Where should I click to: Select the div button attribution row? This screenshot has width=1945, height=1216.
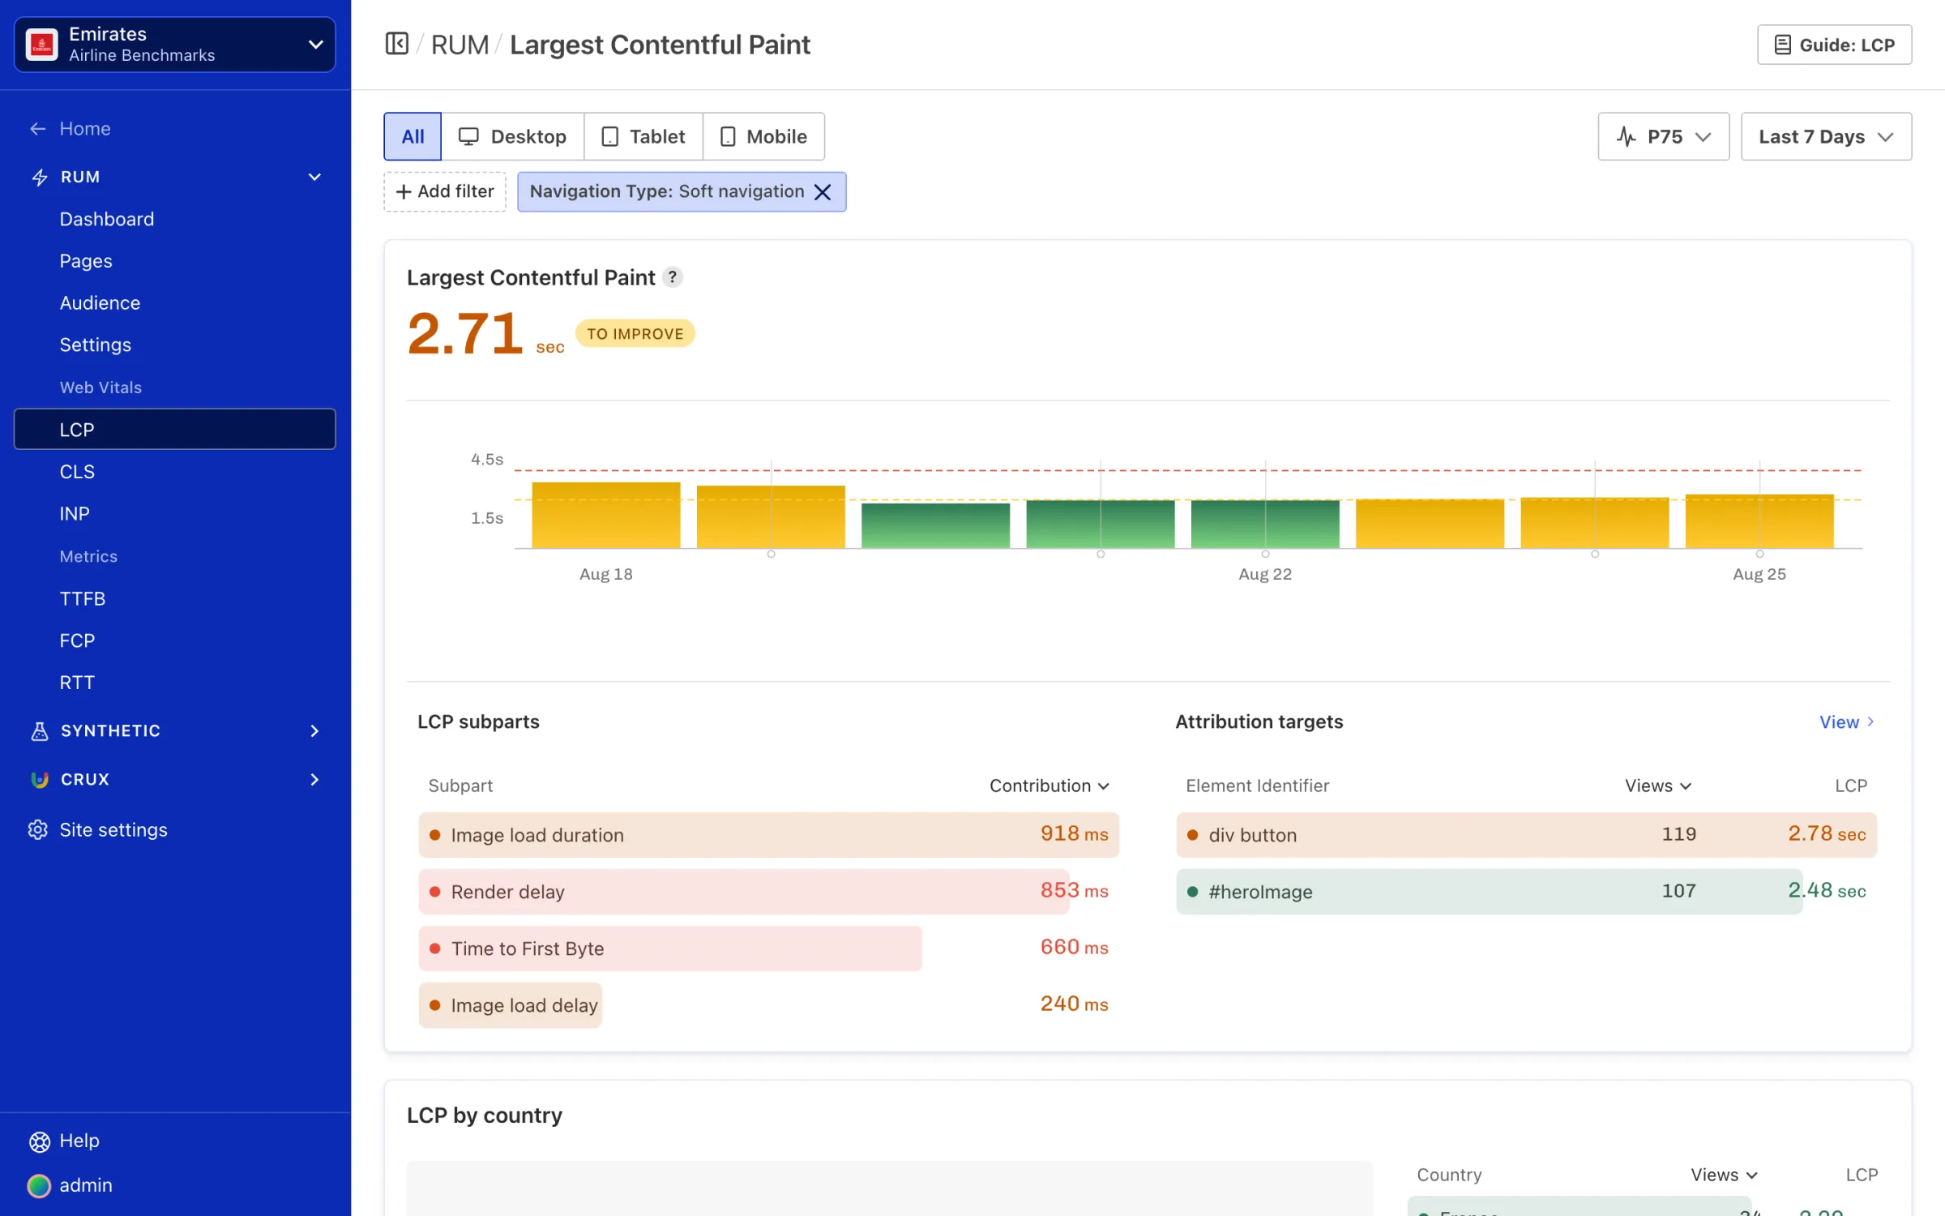(1526, 835)
